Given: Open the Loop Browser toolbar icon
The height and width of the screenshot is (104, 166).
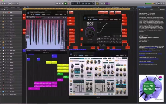Looking at the screenshot, I should (161, 4).
